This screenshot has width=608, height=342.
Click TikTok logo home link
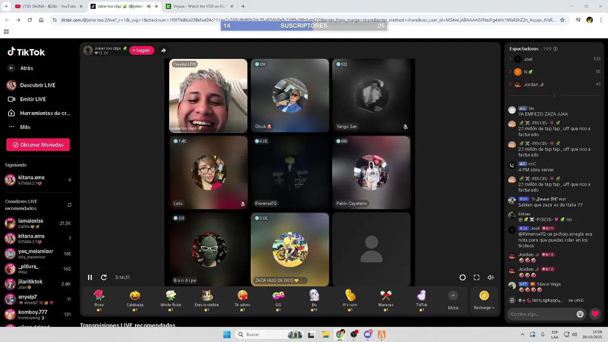coord(26,52)
